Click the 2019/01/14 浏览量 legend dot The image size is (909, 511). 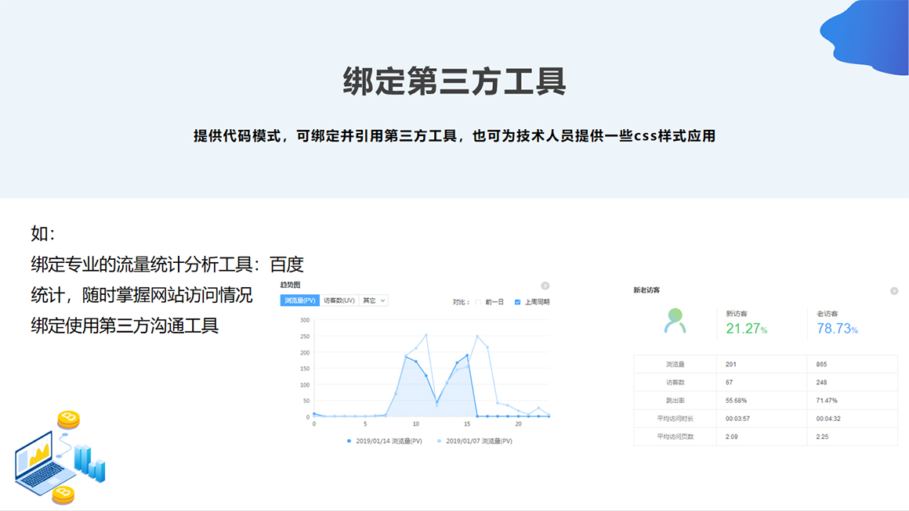point(349,441)
